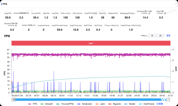Select the red label1 bar
This screenshot has width=178, height=106.
pyautogui.click(x=91, y=43)
